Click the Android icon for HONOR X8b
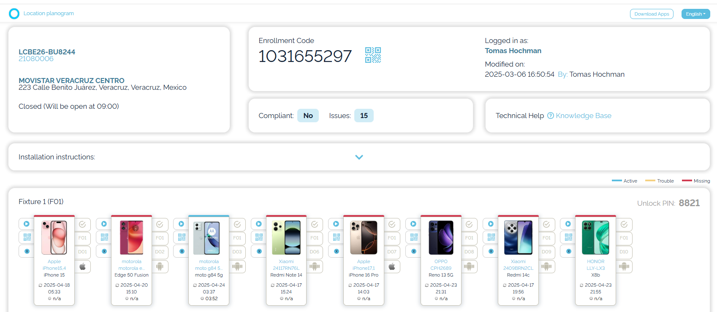 [624, 266]
